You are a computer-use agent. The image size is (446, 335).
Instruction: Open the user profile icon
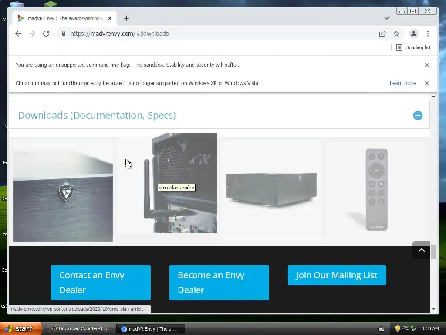pos(414,34)
